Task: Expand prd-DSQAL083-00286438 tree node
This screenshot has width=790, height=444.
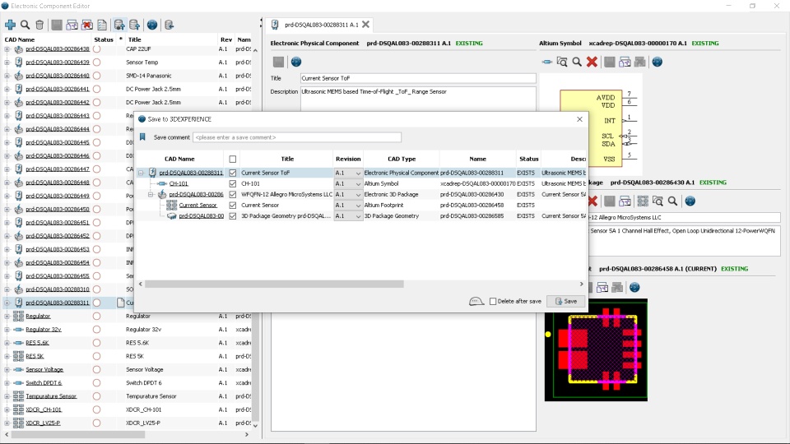Action: [x=7, y=49]
